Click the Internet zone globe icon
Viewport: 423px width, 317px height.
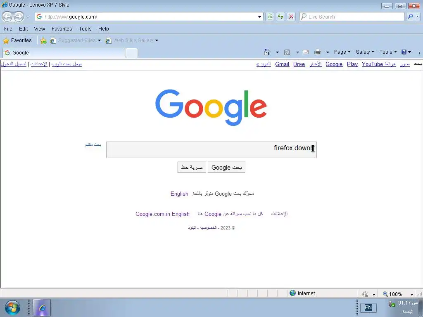tap(293, 293)
